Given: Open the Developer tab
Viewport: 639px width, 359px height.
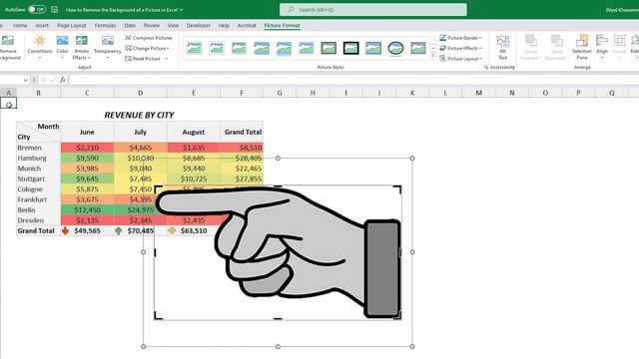Looking at the screenshot, I should click(198, 25).
